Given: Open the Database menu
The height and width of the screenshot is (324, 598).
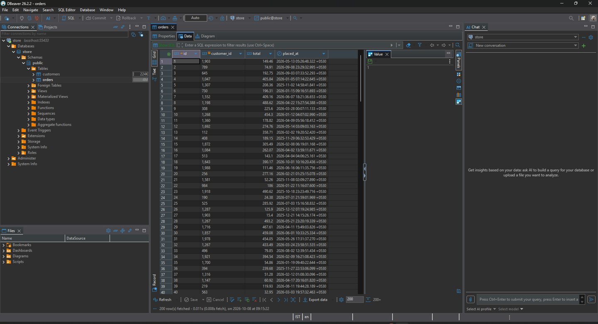Looking at the screenshot, I should 87,10.
